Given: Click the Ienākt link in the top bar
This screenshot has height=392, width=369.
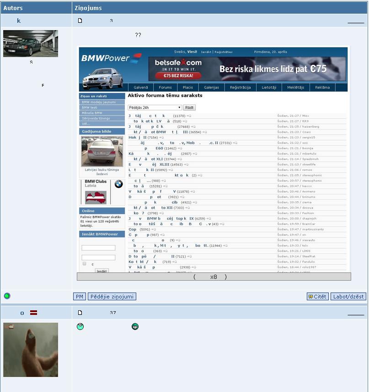Looking at the screenshot, I should [206, 52].
